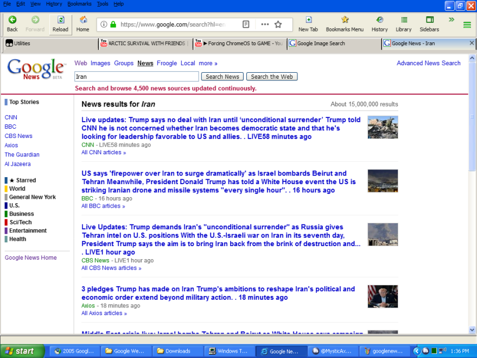Bookmark this page with the star icon

278,24
